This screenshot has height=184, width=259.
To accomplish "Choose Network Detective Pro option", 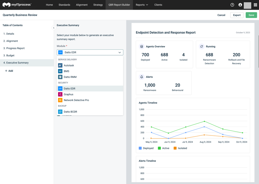I will (x=90, y=100).
